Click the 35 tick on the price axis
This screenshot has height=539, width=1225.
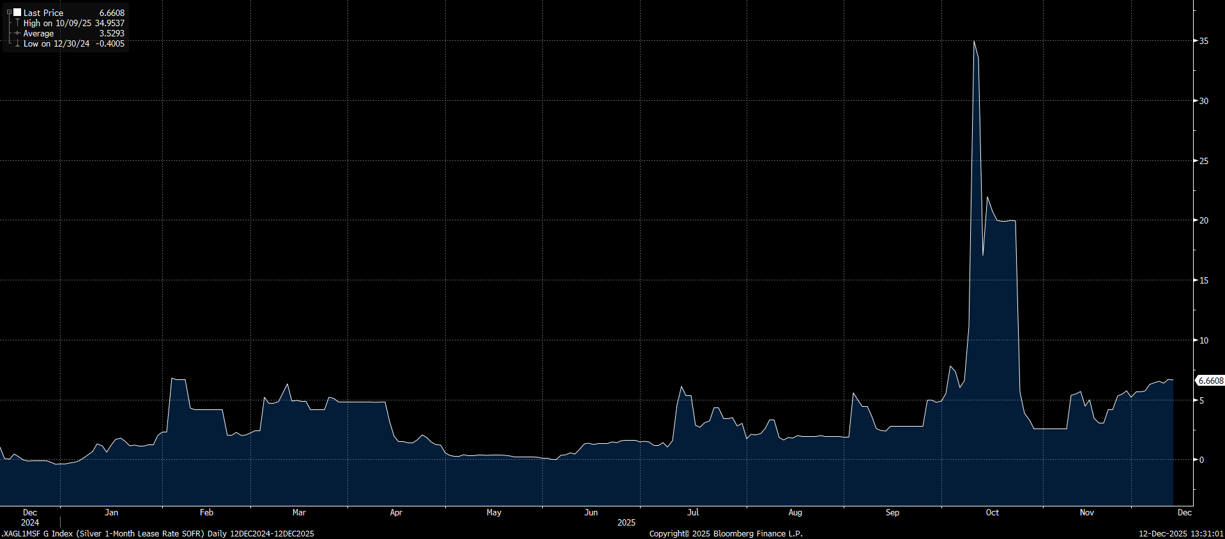(x=1203, y=41)
